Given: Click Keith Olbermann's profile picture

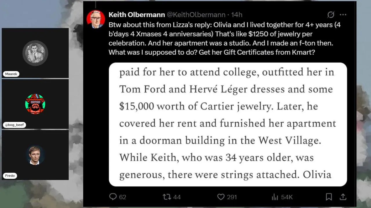Looking at the screenshot, I should [x=96, y=19].
